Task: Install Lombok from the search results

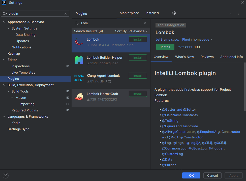Action: point(138,40)
